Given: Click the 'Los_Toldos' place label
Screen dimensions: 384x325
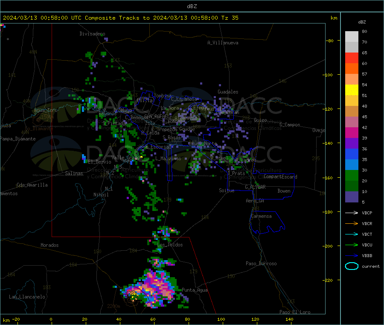Looking at the screenshot, I should [x=170, y=245].
